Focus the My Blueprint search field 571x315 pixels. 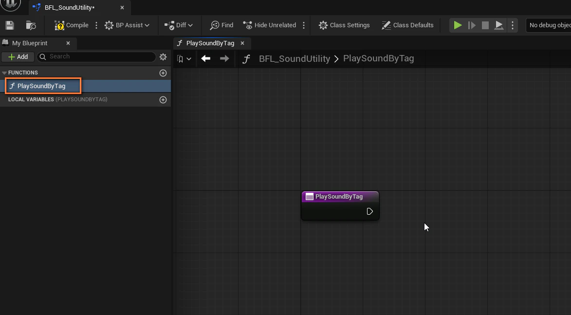click(96, 56)
